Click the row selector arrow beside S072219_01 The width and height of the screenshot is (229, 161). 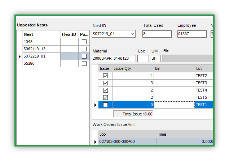(x=19, y=56)
